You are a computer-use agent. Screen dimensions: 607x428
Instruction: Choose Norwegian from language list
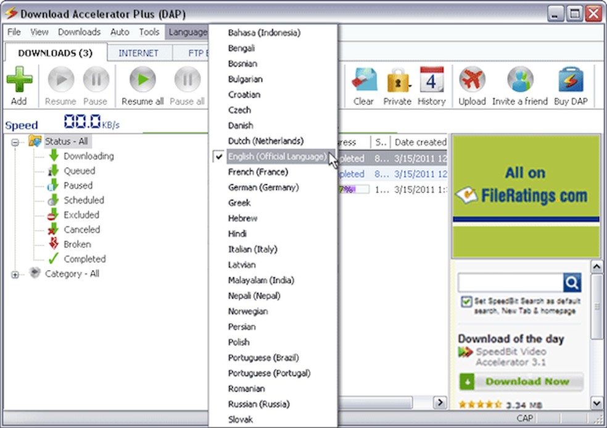tap(273, 311)
